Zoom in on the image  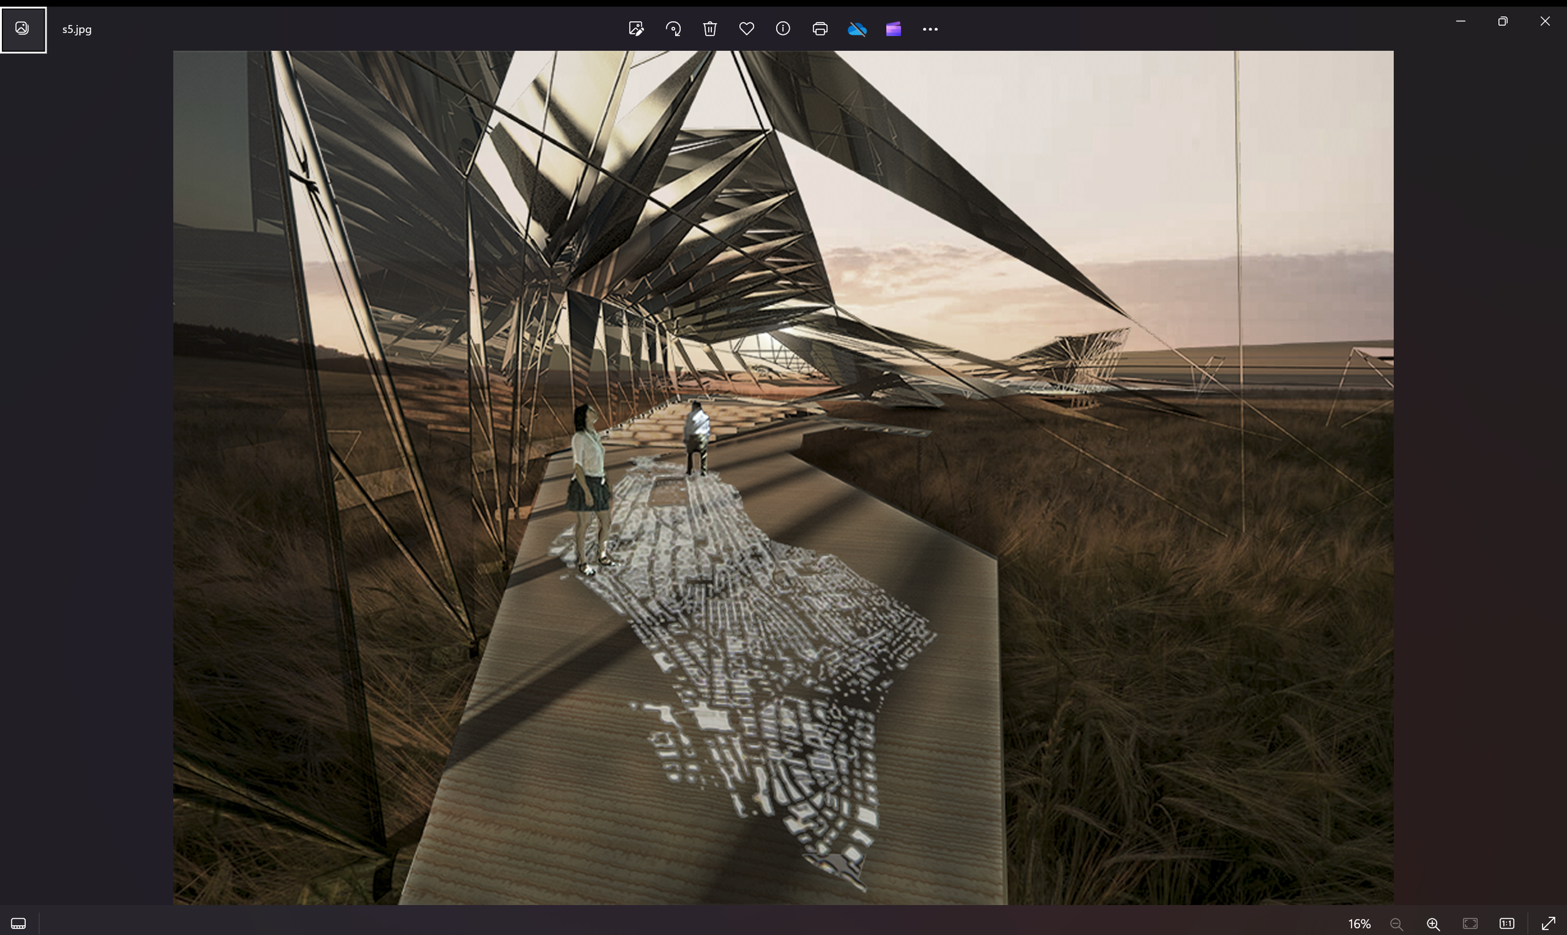pyautogui.click(x=1433, y=924)
